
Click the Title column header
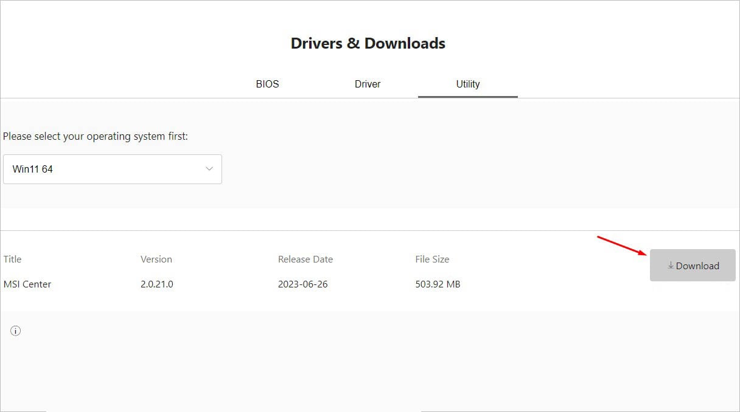pos(12,259)
